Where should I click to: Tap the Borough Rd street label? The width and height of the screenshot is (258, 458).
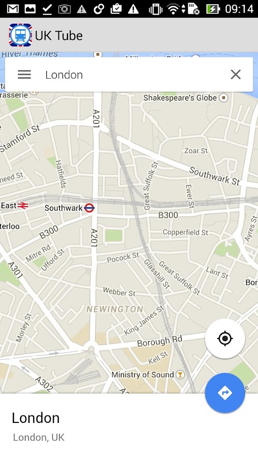pyautogui.click(x=160, y=341)
